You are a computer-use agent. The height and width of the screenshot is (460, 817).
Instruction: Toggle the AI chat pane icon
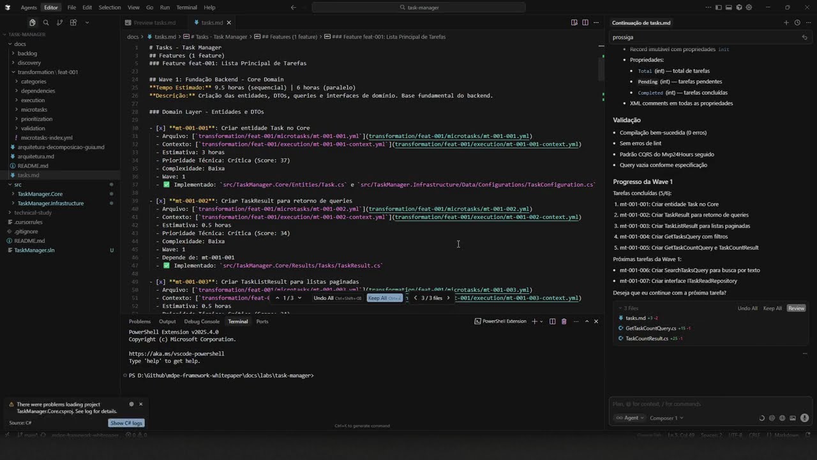(x=738, y=8)
